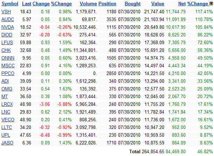Click the LRCX stock link

7,104
